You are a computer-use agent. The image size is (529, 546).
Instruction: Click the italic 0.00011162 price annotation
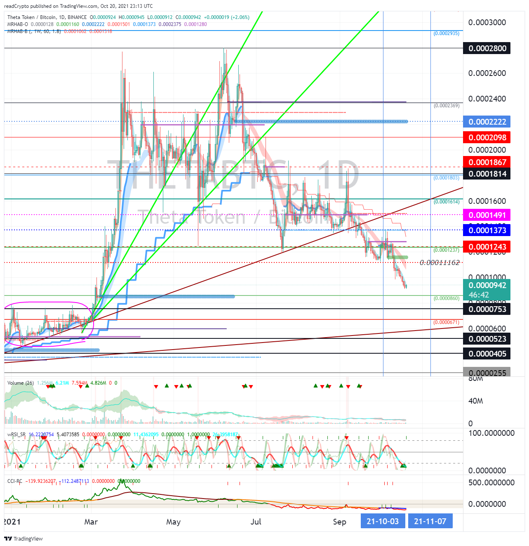[x=440, y=263]
